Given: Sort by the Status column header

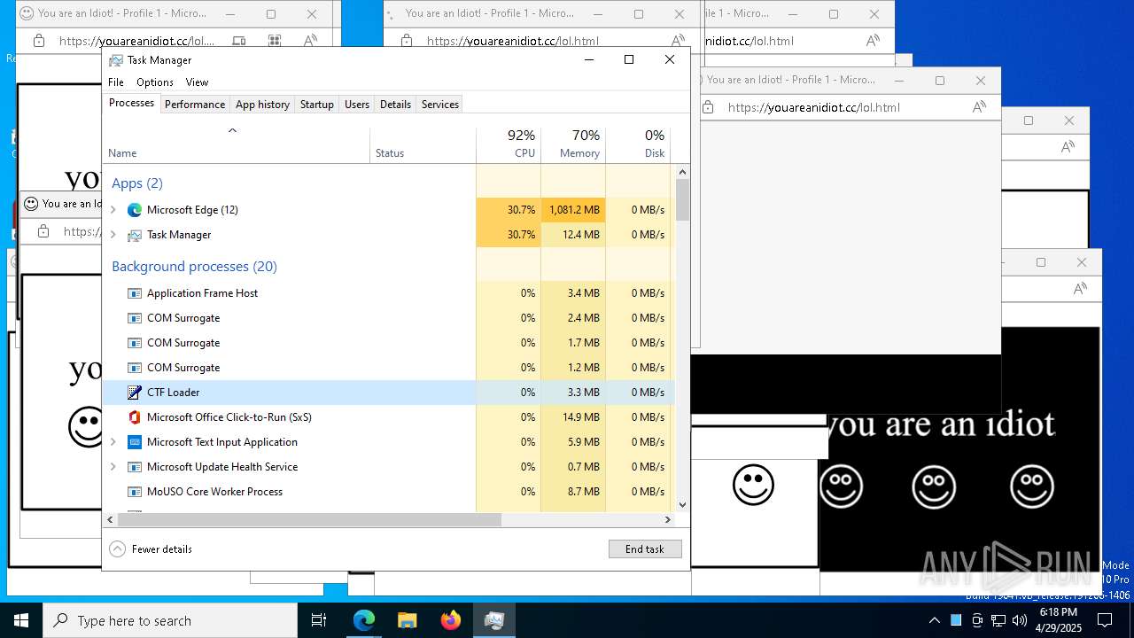Looking at the screenshot, I should (423, 144).
